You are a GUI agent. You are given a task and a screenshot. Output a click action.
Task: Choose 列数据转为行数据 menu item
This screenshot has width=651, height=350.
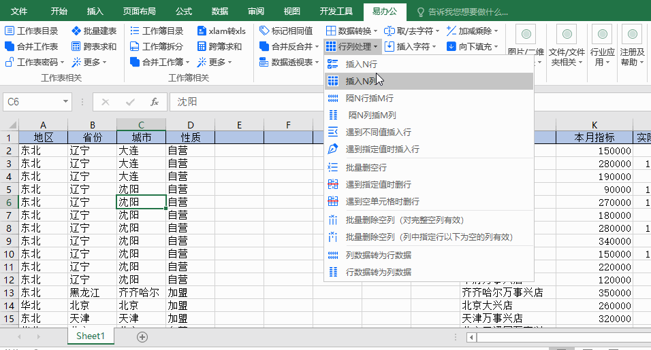pos(429,255)
